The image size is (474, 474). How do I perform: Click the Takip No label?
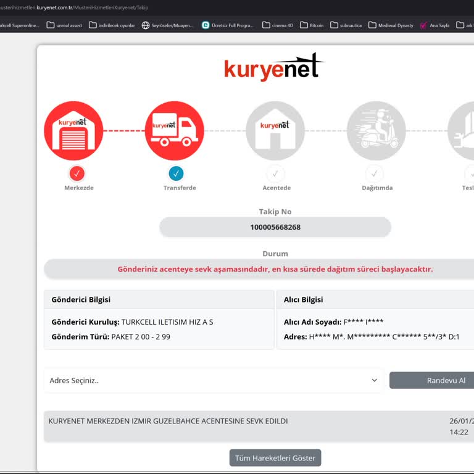pyautogui.click(x=275, y=212)
